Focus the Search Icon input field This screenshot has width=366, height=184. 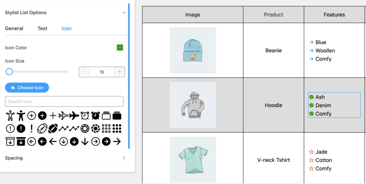(64, 102)
